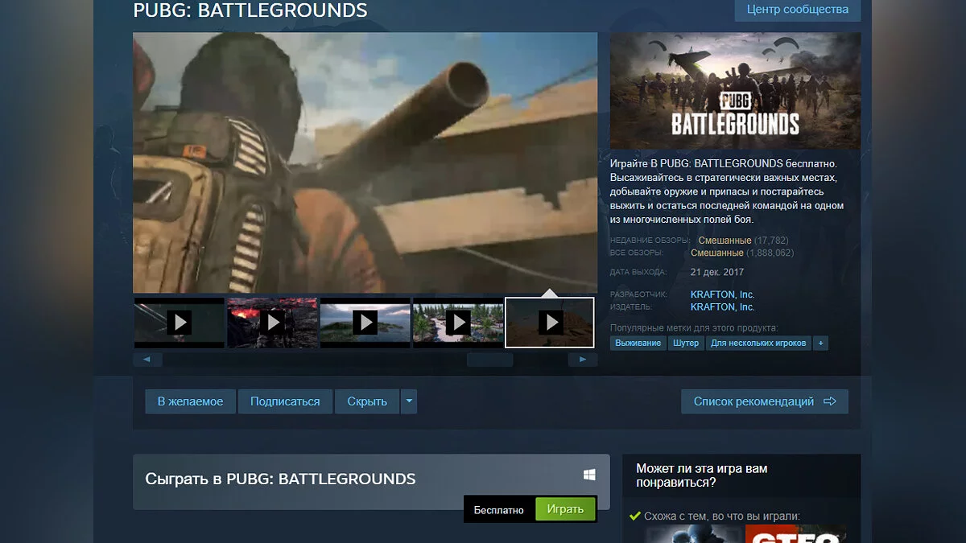Select the Шутер tag
The height and width of the screenshot is (543, 966).
coord(686,343)
